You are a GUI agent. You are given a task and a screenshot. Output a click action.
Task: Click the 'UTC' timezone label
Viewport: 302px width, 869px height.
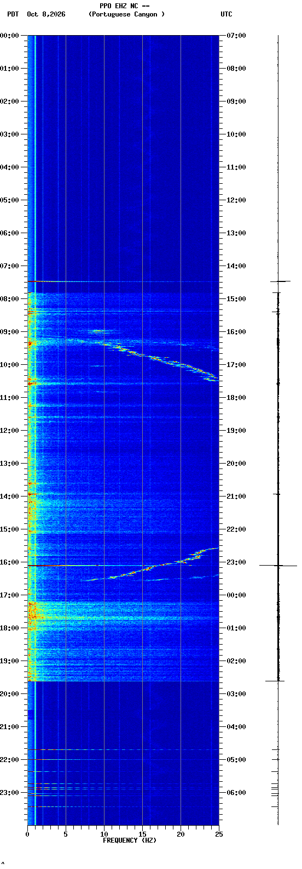point(226,14)
